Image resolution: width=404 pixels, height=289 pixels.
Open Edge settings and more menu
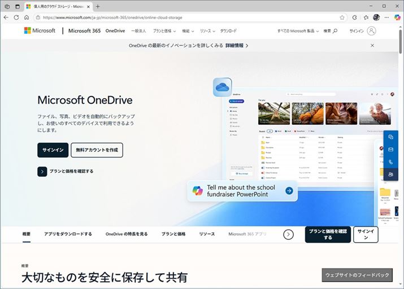coord(386,17)
